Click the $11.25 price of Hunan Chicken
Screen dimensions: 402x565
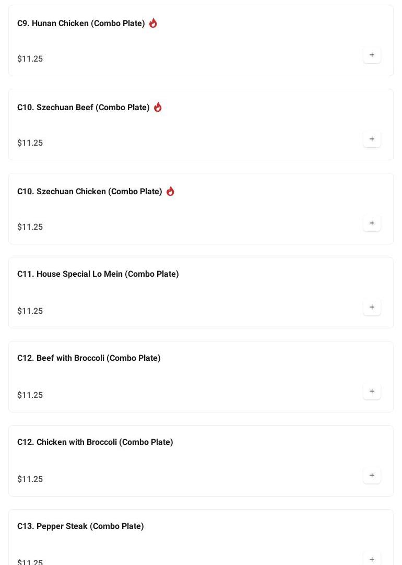tap(30, 59)
